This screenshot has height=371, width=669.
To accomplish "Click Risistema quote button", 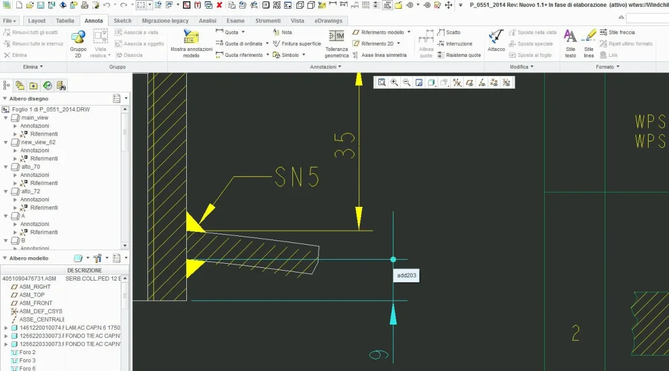I will [x=459, y=55].
